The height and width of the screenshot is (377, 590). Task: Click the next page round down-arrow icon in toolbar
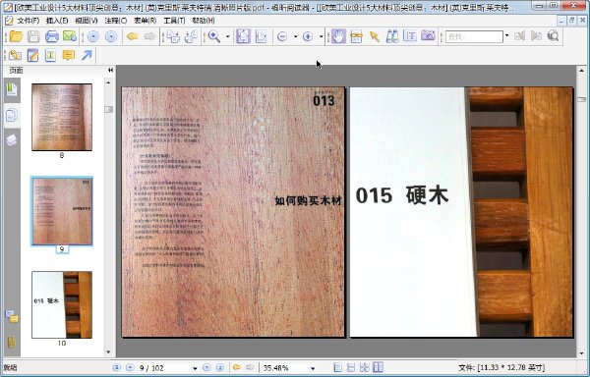pos(111,36)
